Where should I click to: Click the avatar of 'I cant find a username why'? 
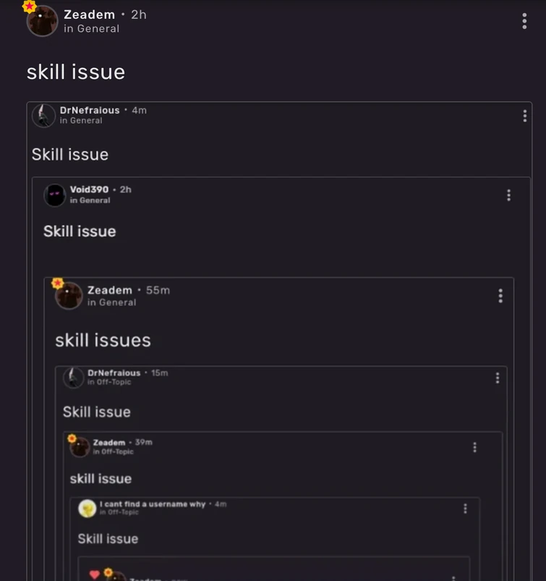tap(87, 509)
